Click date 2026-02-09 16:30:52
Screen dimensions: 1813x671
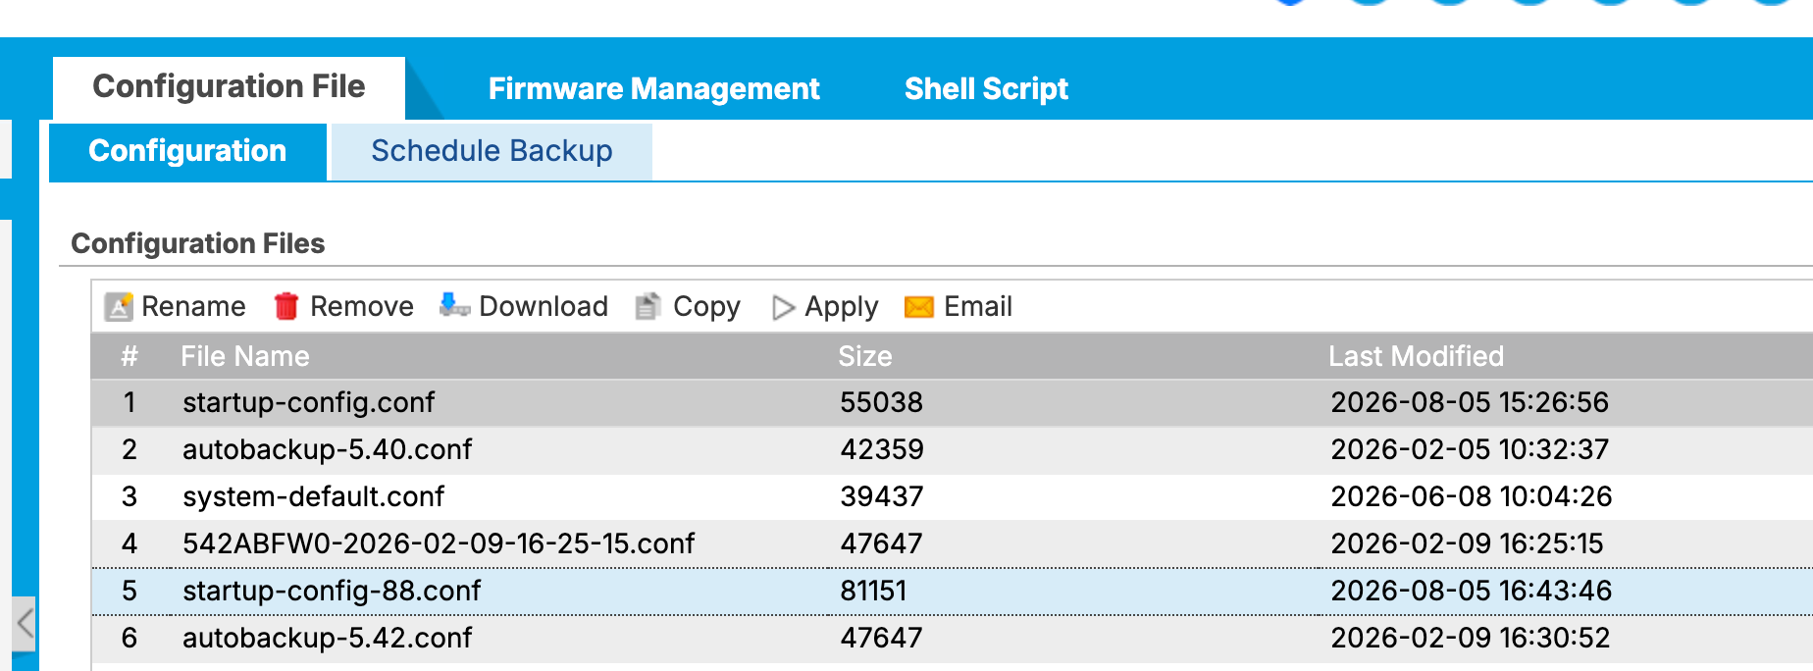(1470, 638)
